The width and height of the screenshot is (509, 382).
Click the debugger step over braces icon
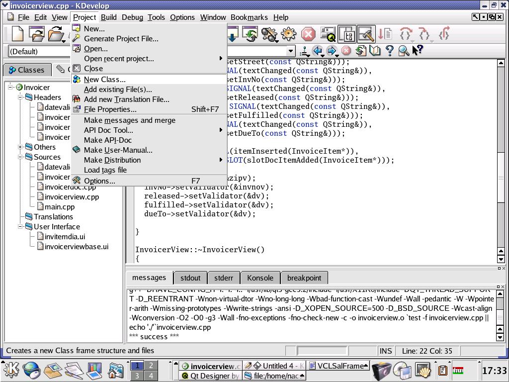[406, 34]
